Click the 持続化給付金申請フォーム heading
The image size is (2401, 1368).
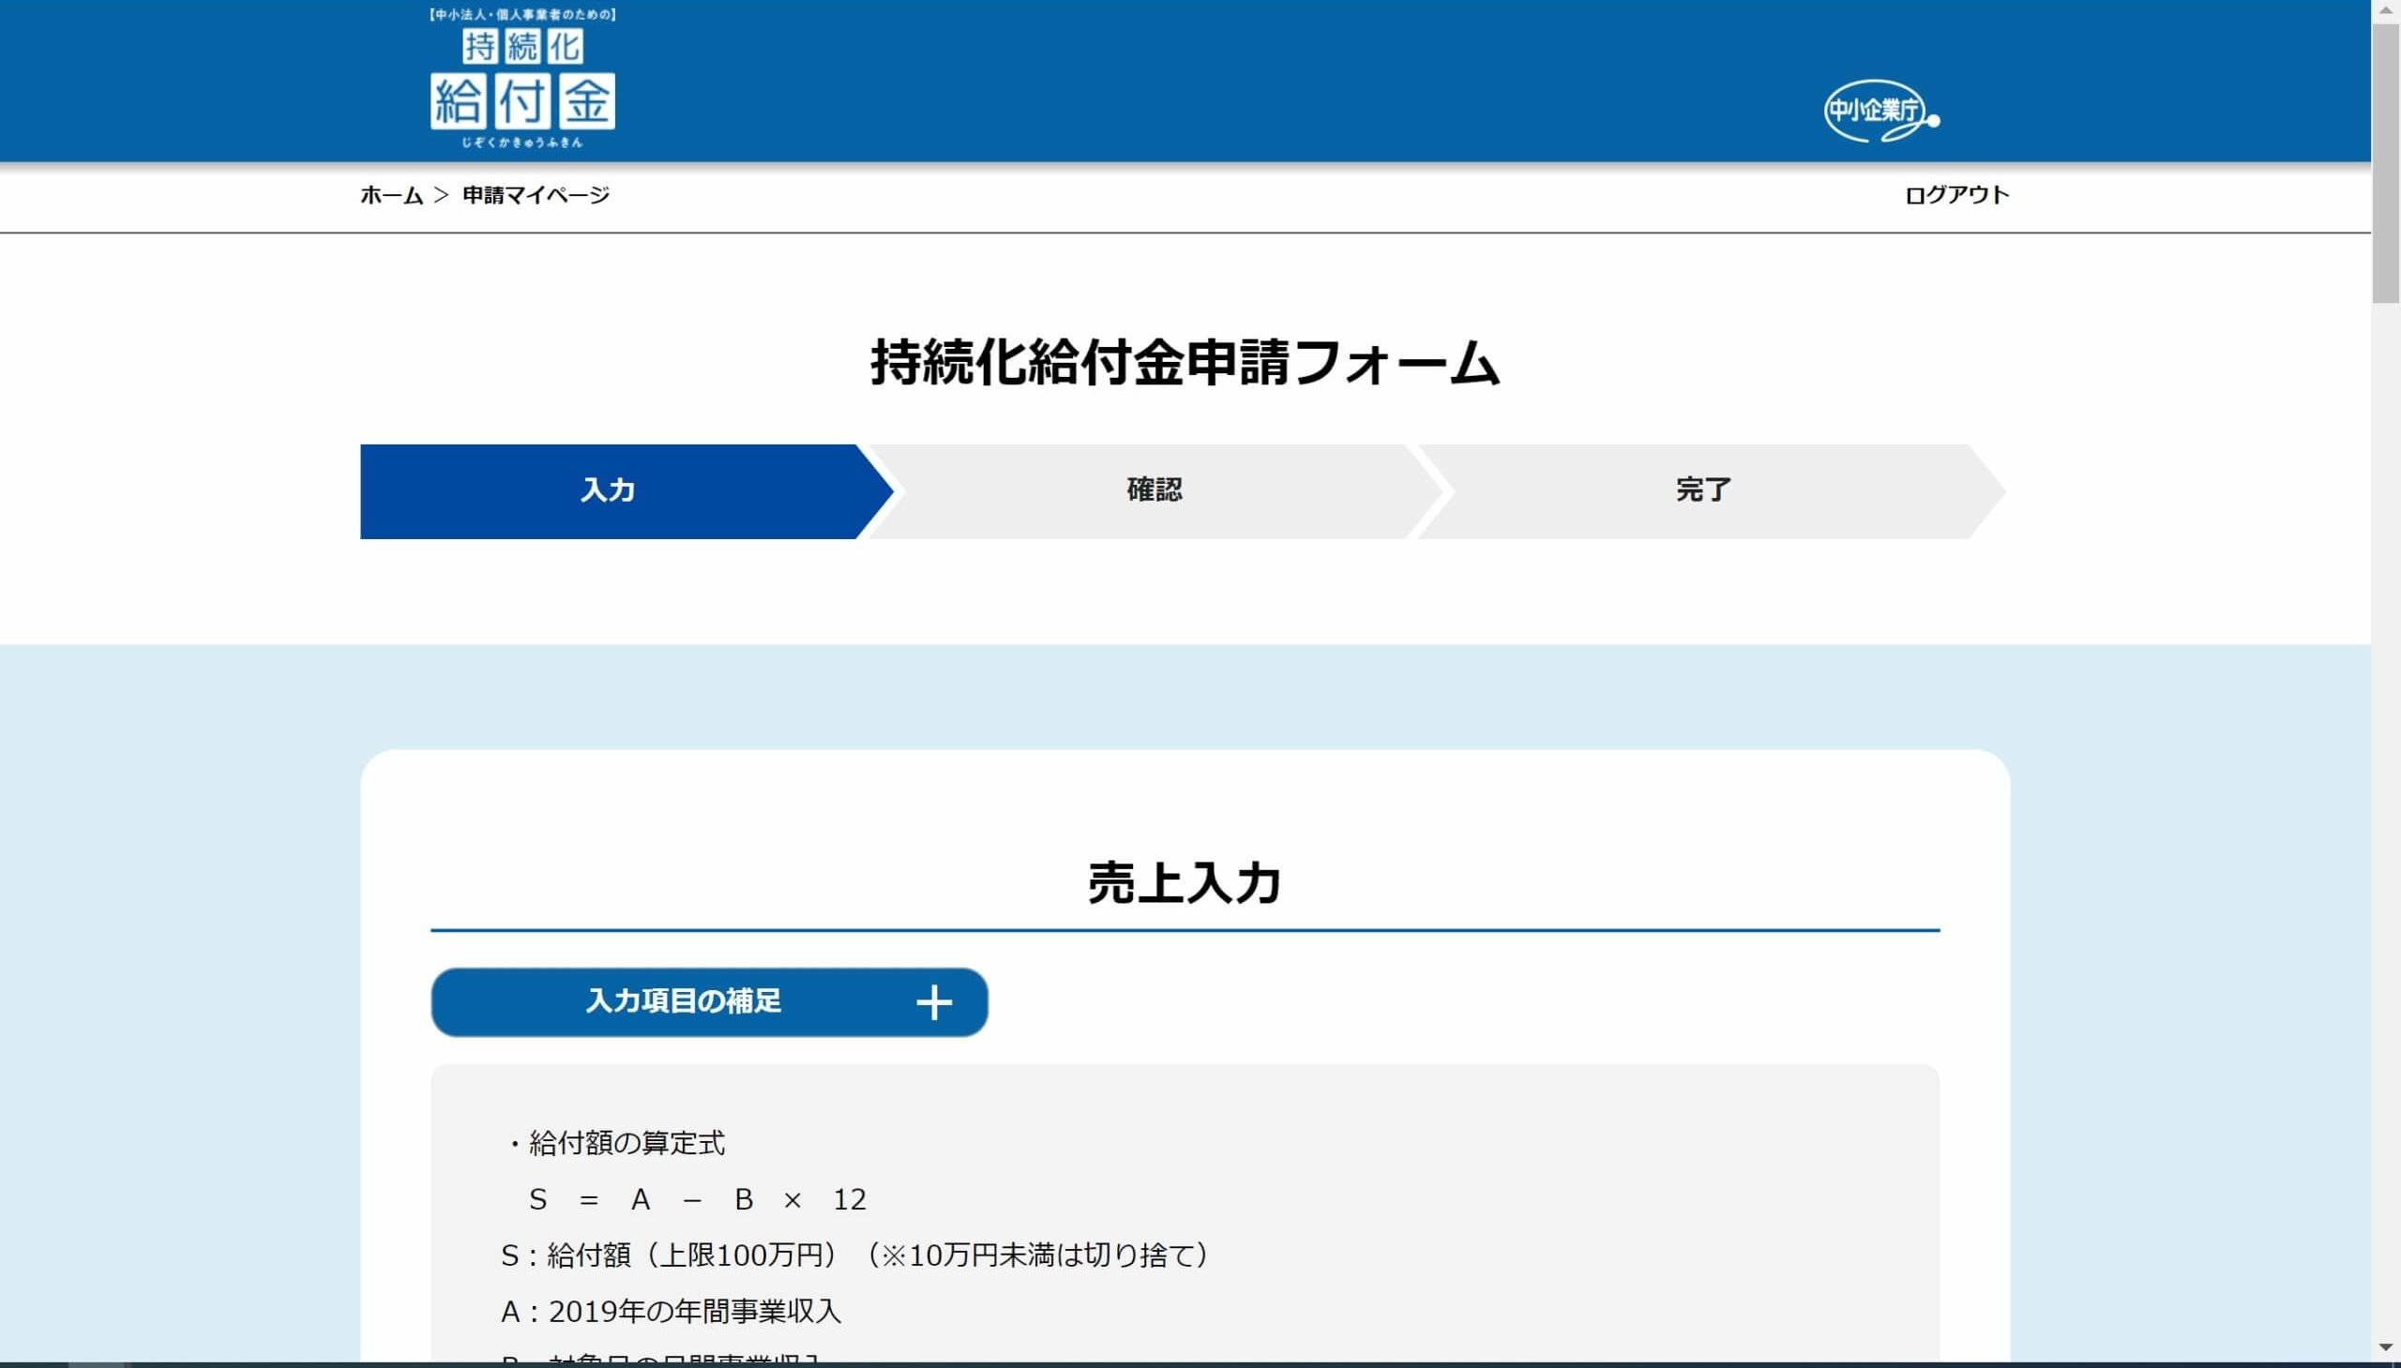[1185, 363]
